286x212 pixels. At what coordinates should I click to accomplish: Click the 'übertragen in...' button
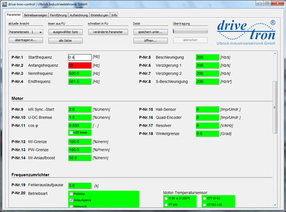pyautogui.click(x=26, y=40)
